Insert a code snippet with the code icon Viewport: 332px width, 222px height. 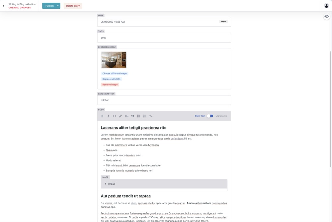(114, 116)
